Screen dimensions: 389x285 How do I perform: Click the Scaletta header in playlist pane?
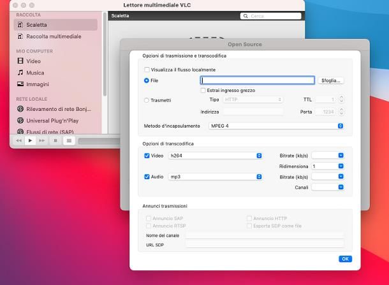coord(120,16)
